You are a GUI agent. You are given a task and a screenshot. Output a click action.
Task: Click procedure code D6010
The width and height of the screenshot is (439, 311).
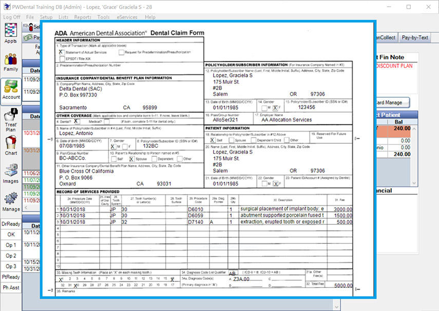click(196, 209)
